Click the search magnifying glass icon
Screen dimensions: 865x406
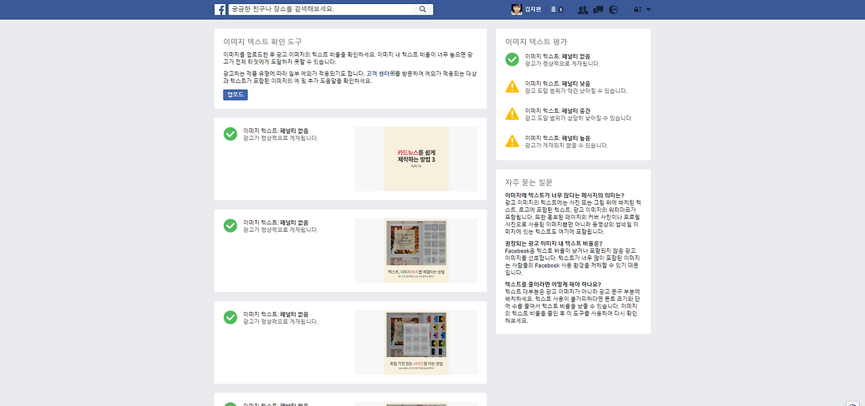423,9
